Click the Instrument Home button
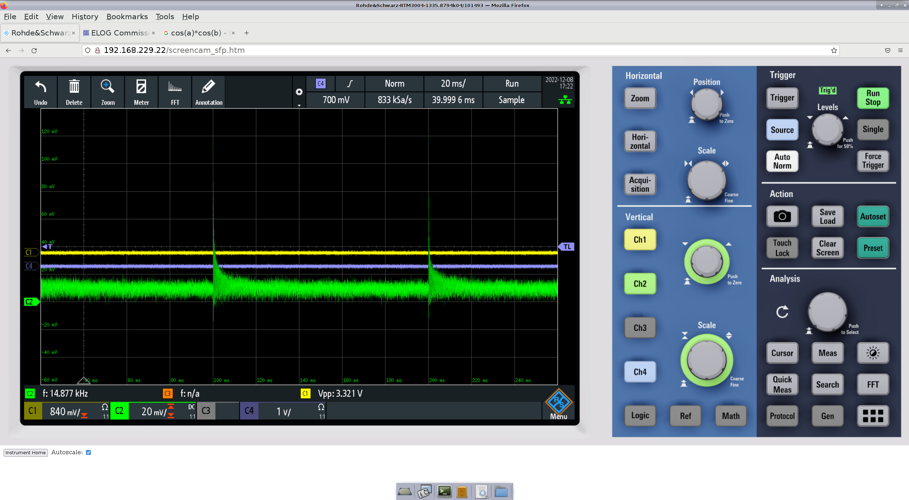Viewport: 909px width, 500px height. click(26, 452)
